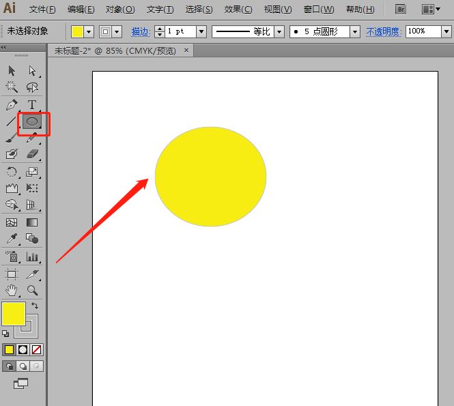Click the large yellow fill swatch in toolbox
This screenshot has width=454, height=406.
pyautogui.click(x=14, y=314)
